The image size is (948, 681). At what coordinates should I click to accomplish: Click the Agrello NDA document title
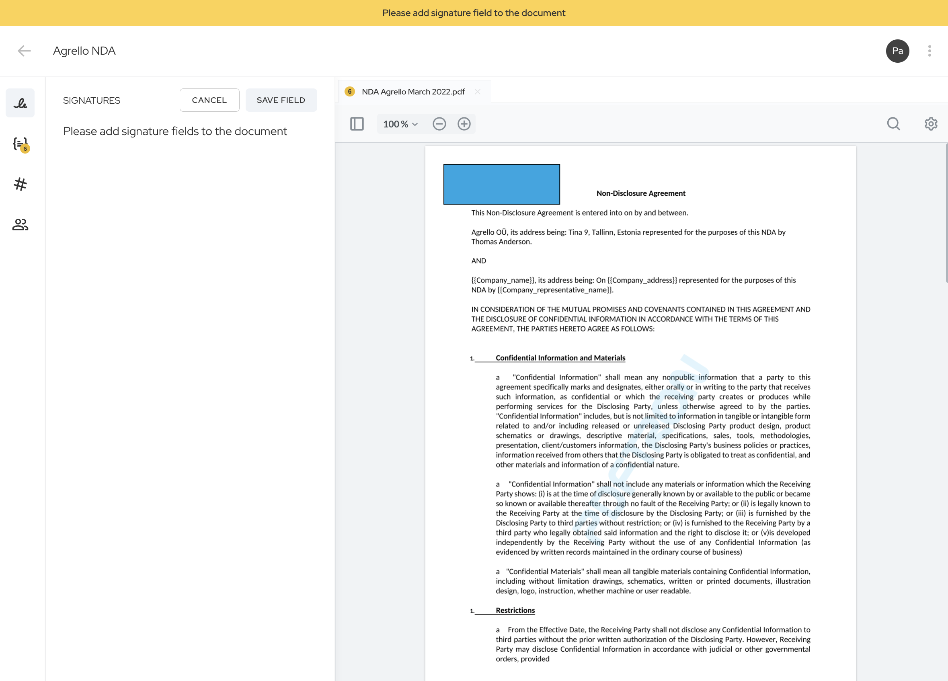point(84,51)
